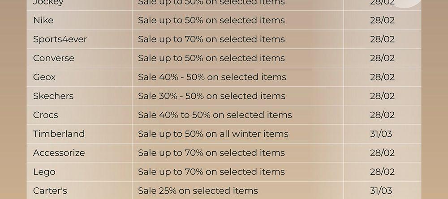The width and height of the screenshot is (448, 199).
Task: Select the Converse brand cell
Action: [x=54, y=58]
